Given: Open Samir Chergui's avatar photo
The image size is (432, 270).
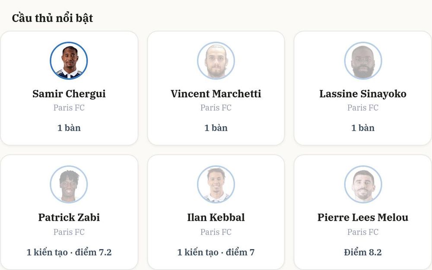Looking at the screenshot, I should 69,60.
